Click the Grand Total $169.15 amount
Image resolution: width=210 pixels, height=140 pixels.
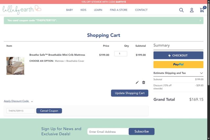click(x=196, y=99)
